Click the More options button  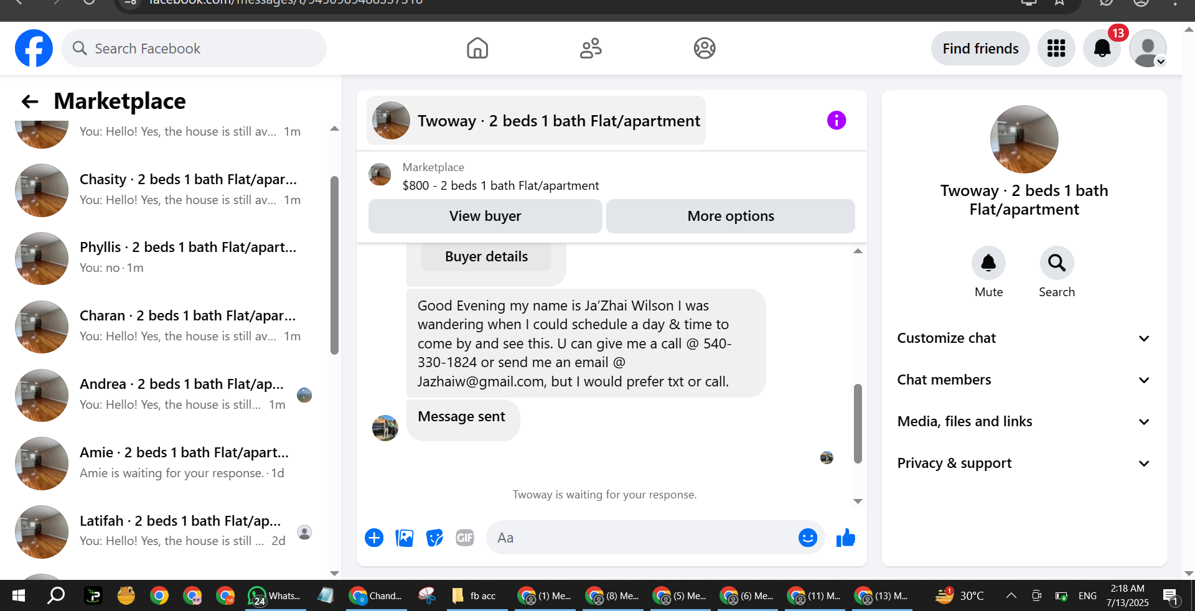pos(731,216)
